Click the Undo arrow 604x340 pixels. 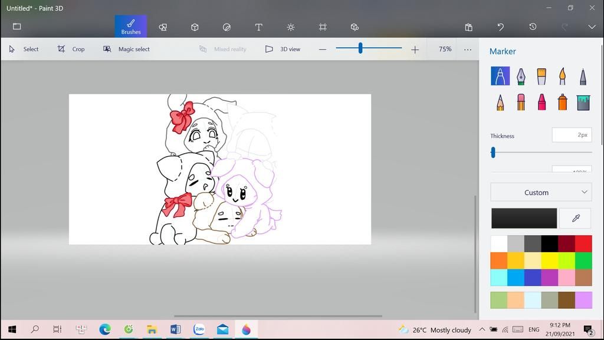[500, 27]
